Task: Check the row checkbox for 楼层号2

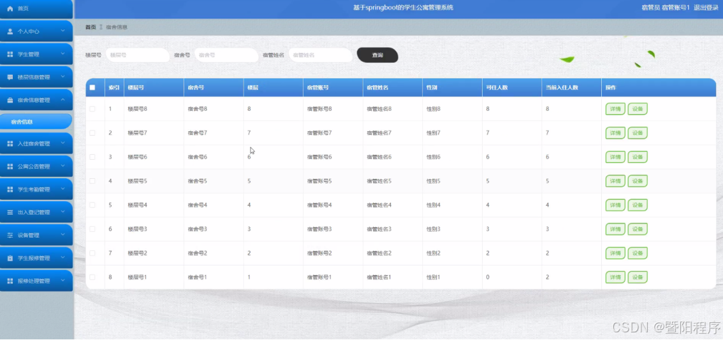Action: tap(92, 253)
